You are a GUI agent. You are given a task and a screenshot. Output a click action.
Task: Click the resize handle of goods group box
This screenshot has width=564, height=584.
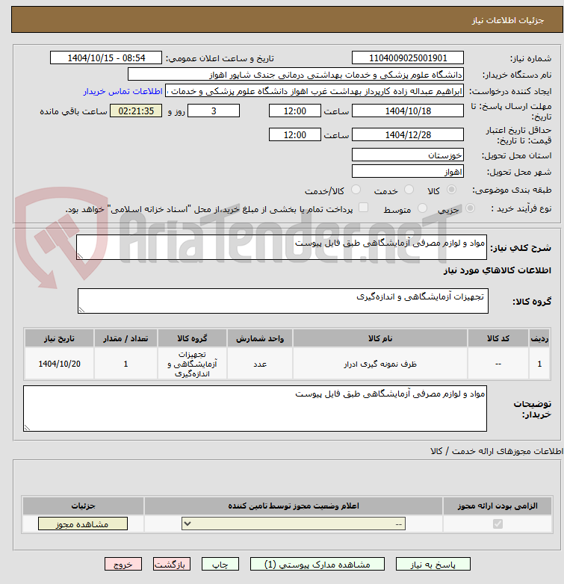(x=81, y=309)
